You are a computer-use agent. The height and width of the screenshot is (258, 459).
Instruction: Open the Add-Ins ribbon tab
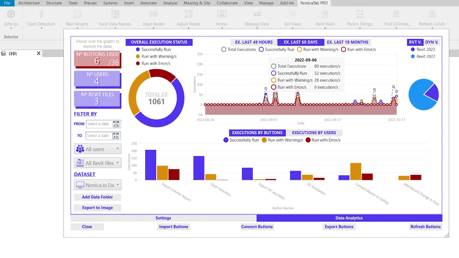pos(287,3)
